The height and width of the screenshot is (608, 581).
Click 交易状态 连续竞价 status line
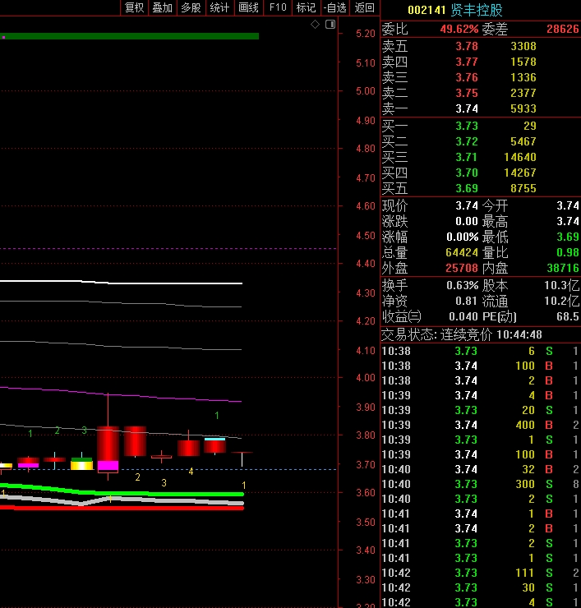coord(462,334)
